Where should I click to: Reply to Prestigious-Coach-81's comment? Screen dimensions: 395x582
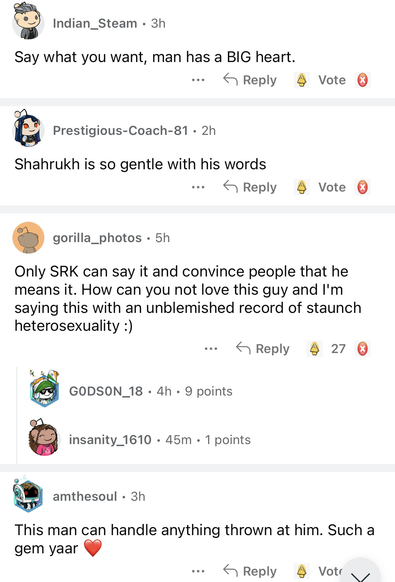(250, 187)
